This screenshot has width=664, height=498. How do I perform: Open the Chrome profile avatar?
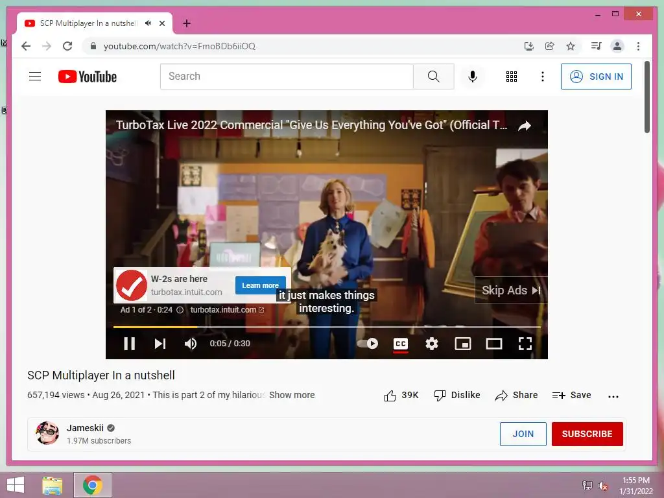tap(617, 46)
